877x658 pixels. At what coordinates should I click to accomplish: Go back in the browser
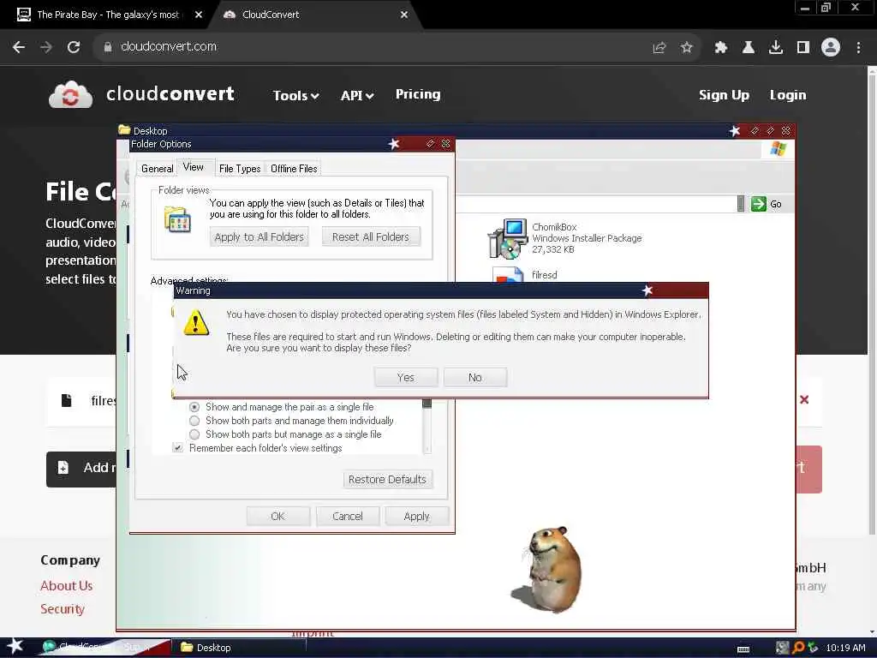point(19,47)
